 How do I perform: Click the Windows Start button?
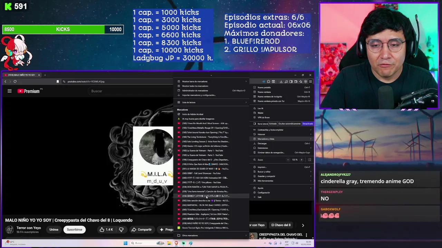pos(125,243)
